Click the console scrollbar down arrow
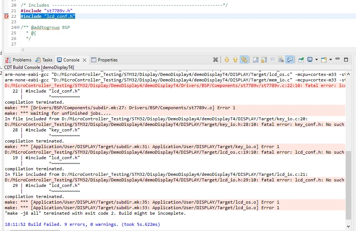Image resolution: width=356 pixels, height=231 pixels. coord(348,226)
